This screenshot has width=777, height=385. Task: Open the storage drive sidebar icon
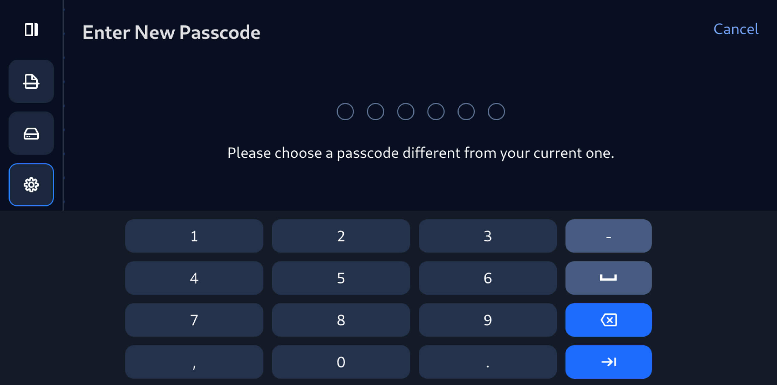(x=31, y=133)
